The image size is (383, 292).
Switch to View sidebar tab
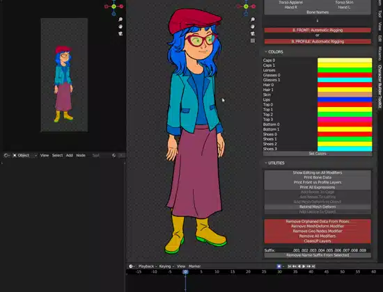click(380, 26)
